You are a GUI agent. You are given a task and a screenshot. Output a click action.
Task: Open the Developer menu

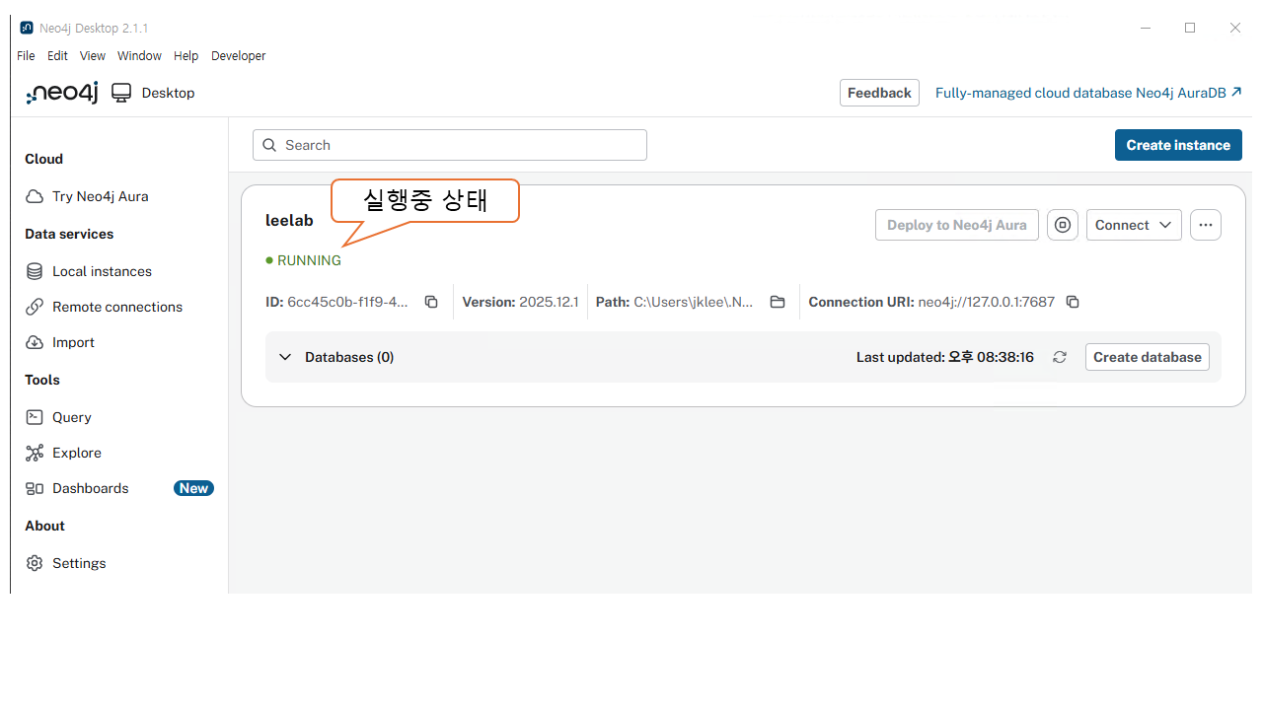pyautogui.click(x=238, y=56)
